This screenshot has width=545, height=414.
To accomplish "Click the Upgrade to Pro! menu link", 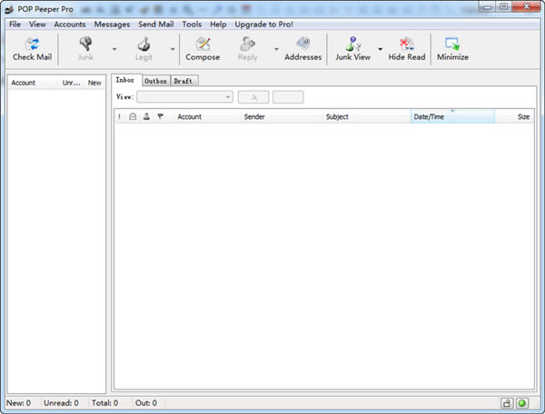I will pos(263,25).
